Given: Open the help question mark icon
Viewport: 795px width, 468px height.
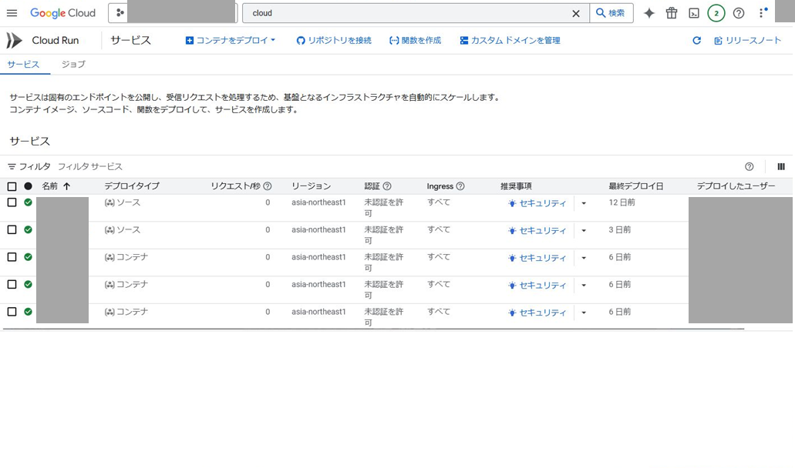Looking at the screenshot, I should (738, 12).
